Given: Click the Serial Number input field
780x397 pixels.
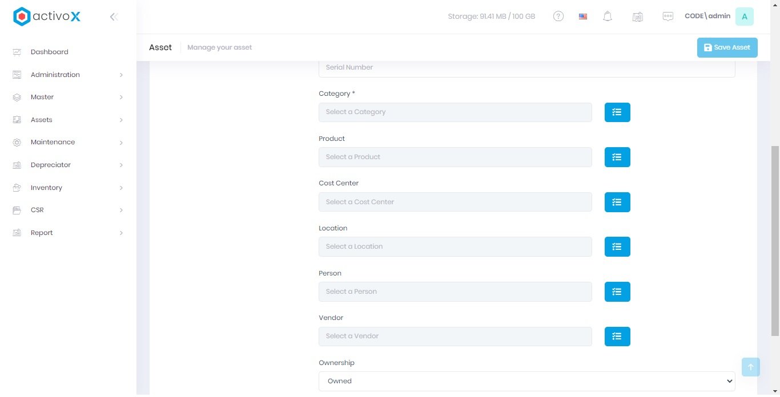Looking at the screenshot, I should click(526, 67).
